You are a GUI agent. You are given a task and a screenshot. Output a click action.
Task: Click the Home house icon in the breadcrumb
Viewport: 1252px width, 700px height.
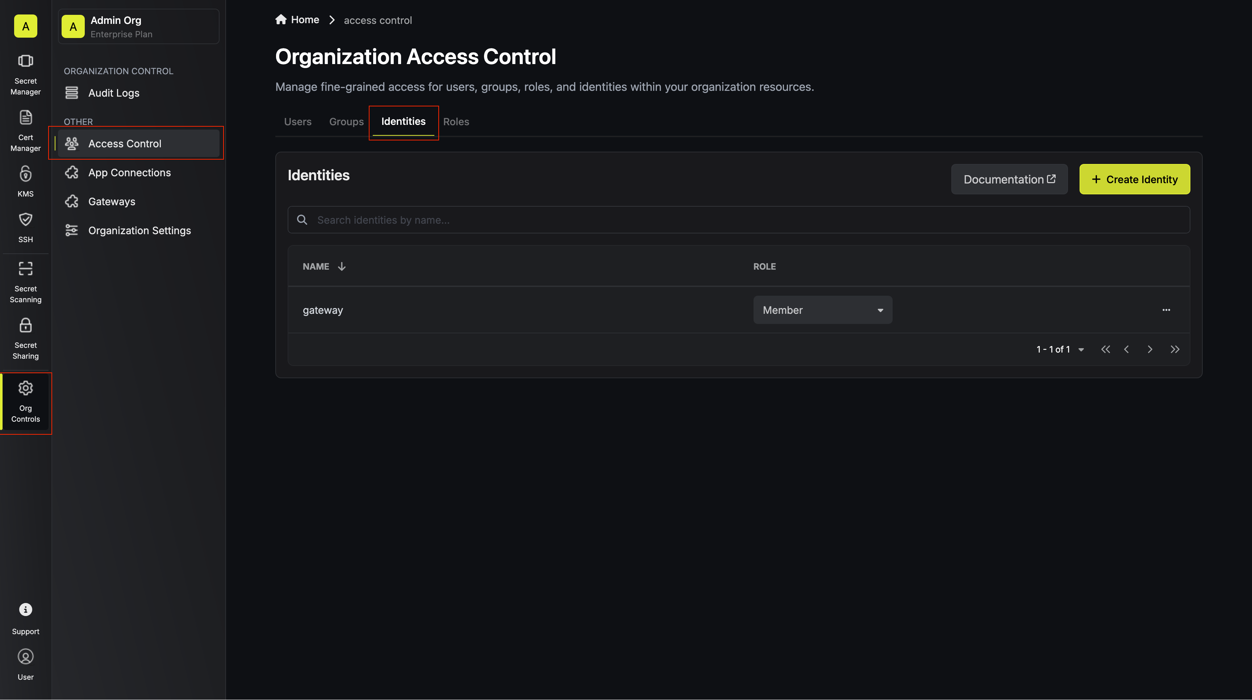point(281,20)
